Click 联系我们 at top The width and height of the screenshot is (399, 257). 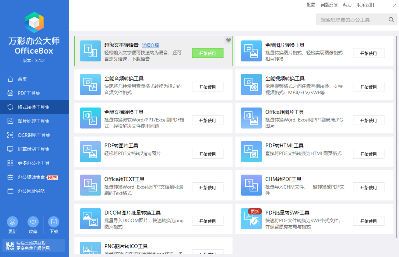click(365, 5)
